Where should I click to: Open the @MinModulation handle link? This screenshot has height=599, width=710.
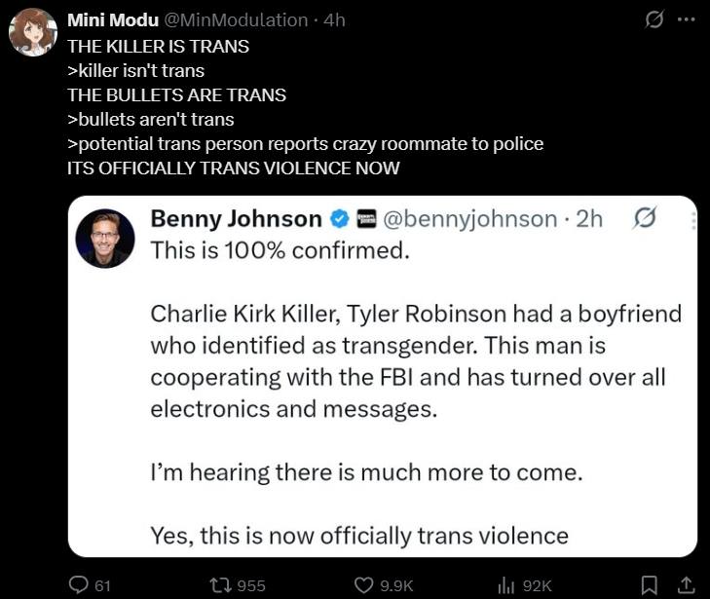(236, 19)
